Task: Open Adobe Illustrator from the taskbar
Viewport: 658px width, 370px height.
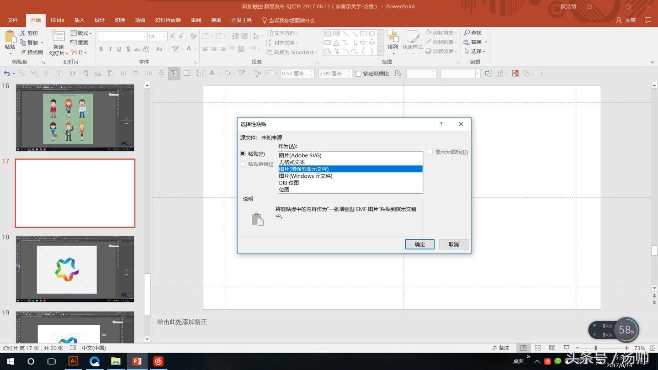Action: click(x=73, y=361)
